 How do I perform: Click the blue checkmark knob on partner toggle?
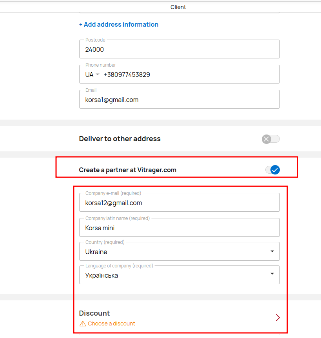(x=275, y=170)
